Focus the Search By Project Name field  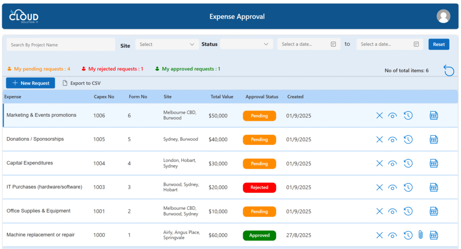tap(61, 45)
